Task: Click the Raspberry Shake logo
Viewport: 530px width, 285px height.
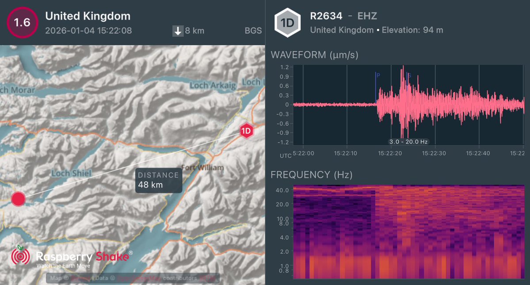Action: [72, 257]
